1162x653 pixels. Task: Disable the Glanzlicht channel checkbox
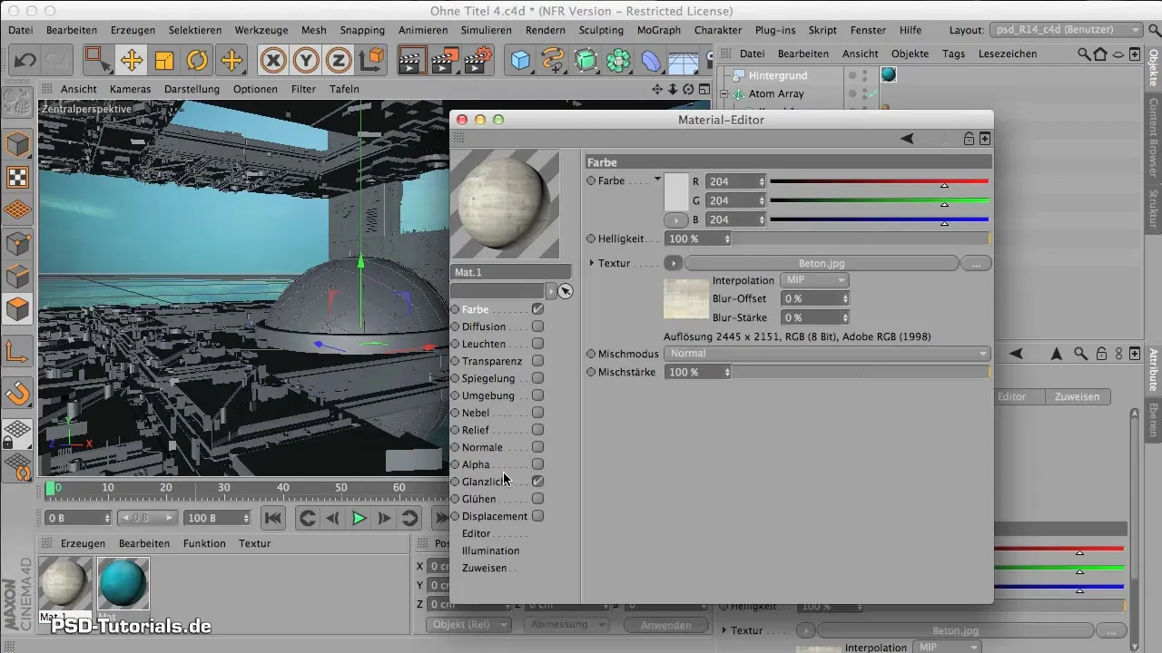click(x=537, y=482)
